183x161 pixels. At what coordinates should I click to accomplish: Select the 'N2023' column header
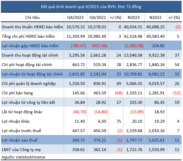(134, 17)
